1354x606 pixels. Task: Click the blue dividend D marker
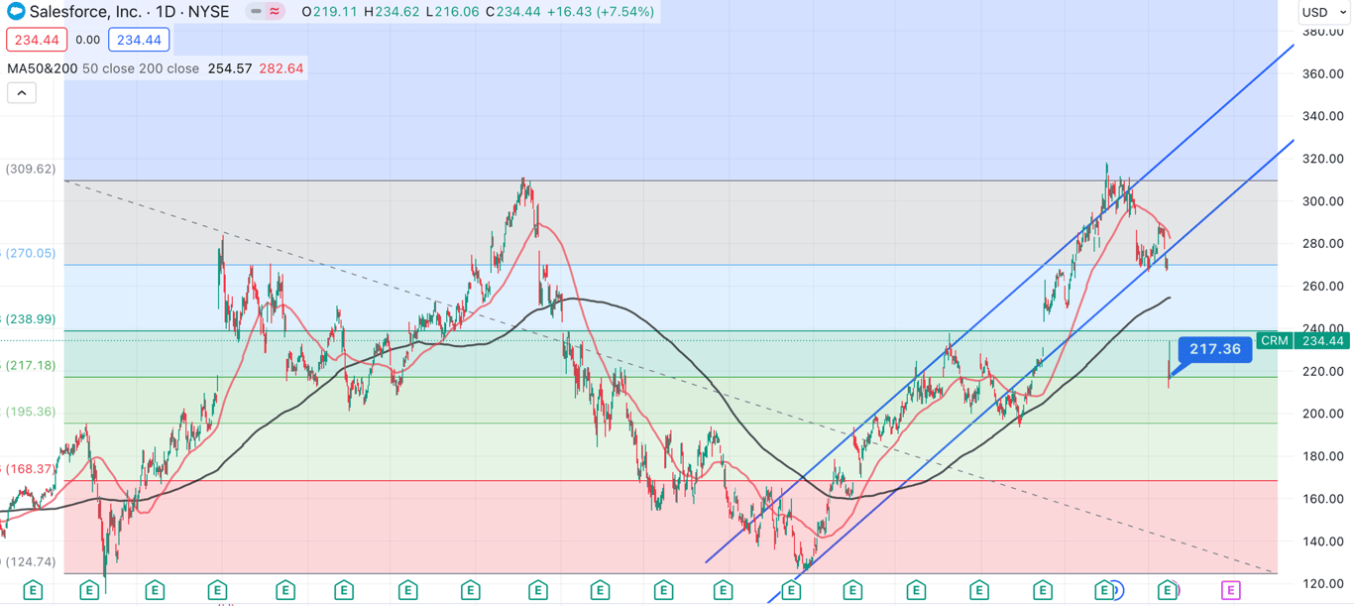click(1118, 590)
